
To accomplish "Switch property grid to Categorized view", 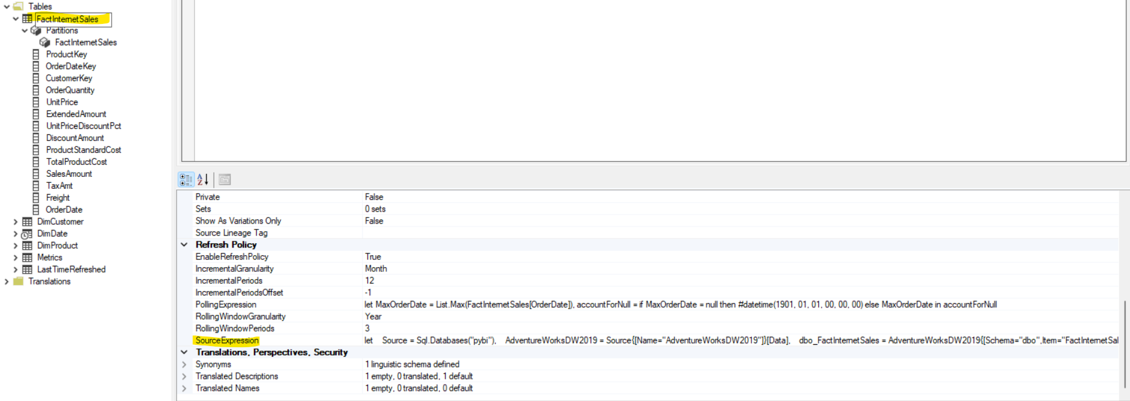I will 186,179.
